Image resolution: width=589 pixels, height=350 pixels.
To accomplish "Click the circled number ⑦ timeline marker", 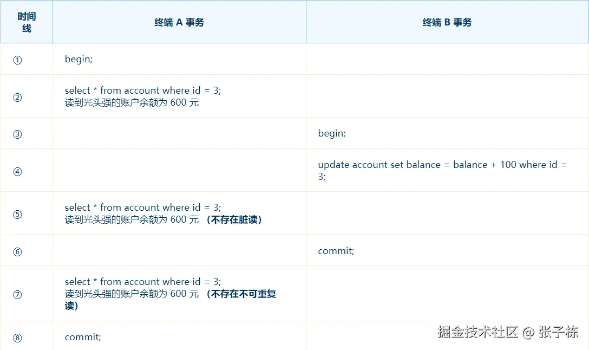I will 18,294.
